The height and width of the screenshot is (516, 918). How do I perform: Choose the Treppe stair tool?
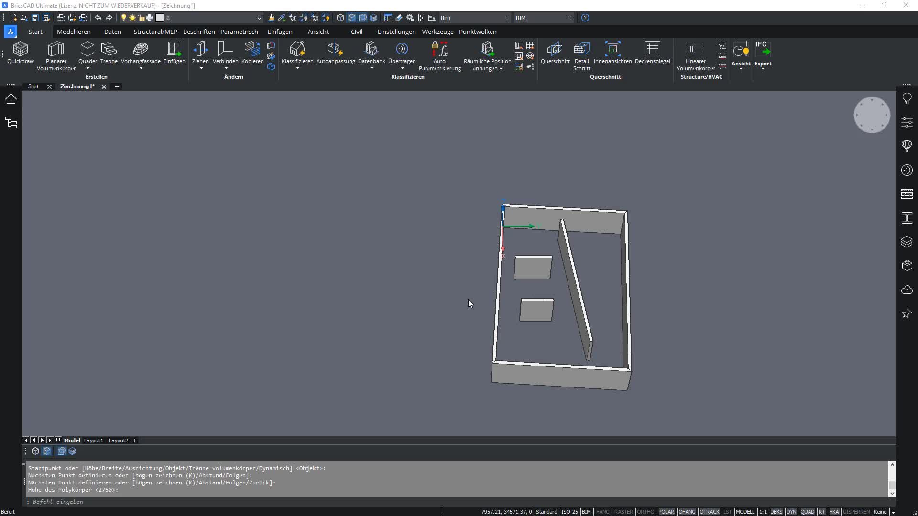pos(109,53)
